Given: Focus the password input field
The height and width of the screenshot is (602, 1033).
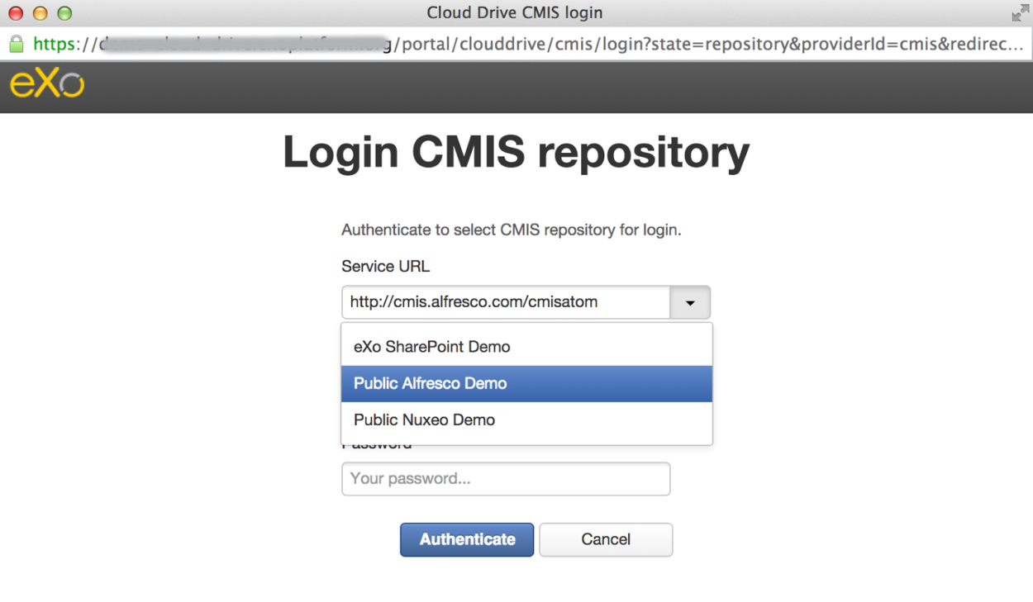Looking at the screenshot, I should [x=505, y=479].
